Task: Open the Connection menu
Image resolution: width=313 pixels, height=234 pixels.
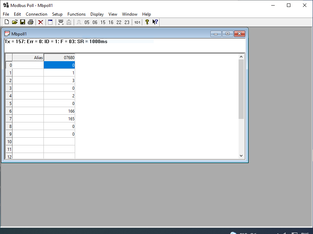Action: click(x=37, y=14)
